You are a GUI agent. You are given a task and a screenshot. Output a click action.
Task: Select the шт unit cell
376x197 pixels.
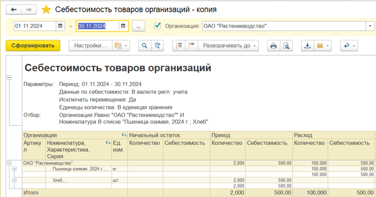tap(119, 180)
